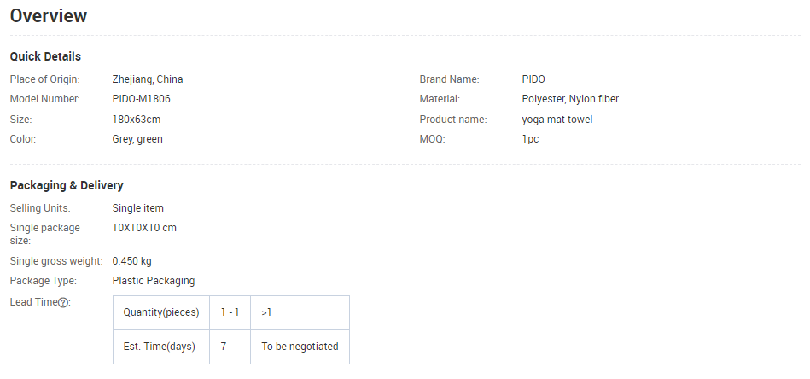Click the Lead Time label text
The width and height of the screenshot is (810, 379).
tap(32, 302)
